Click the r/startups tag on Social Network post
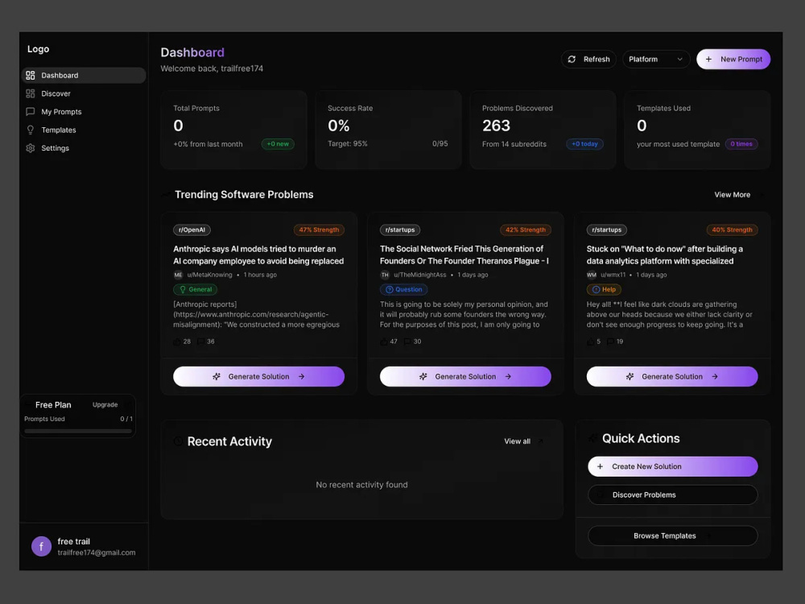Image resolution: width=805 pixels, height=604 pixels. tap(400, 230)
